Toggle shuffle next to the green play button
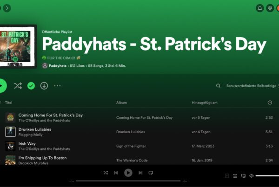 coord(18,86)
